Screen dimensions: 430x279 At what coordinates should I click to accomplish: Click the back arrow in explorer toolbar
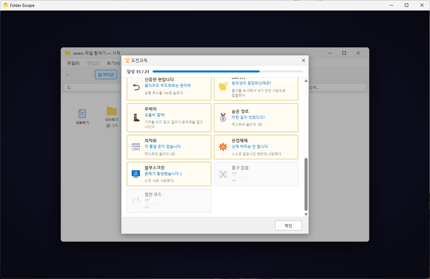67,74
